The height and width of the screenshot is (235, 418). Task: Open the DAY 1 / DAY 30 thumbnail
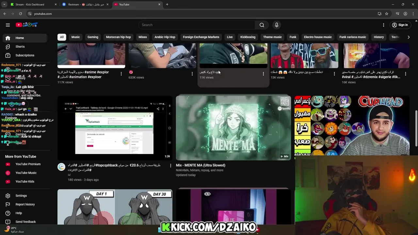pos(115,207)
